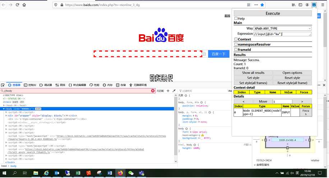329x178 pixels.
Task: Open Windows search magnifier on taskbar
Action: pos(14,173)
